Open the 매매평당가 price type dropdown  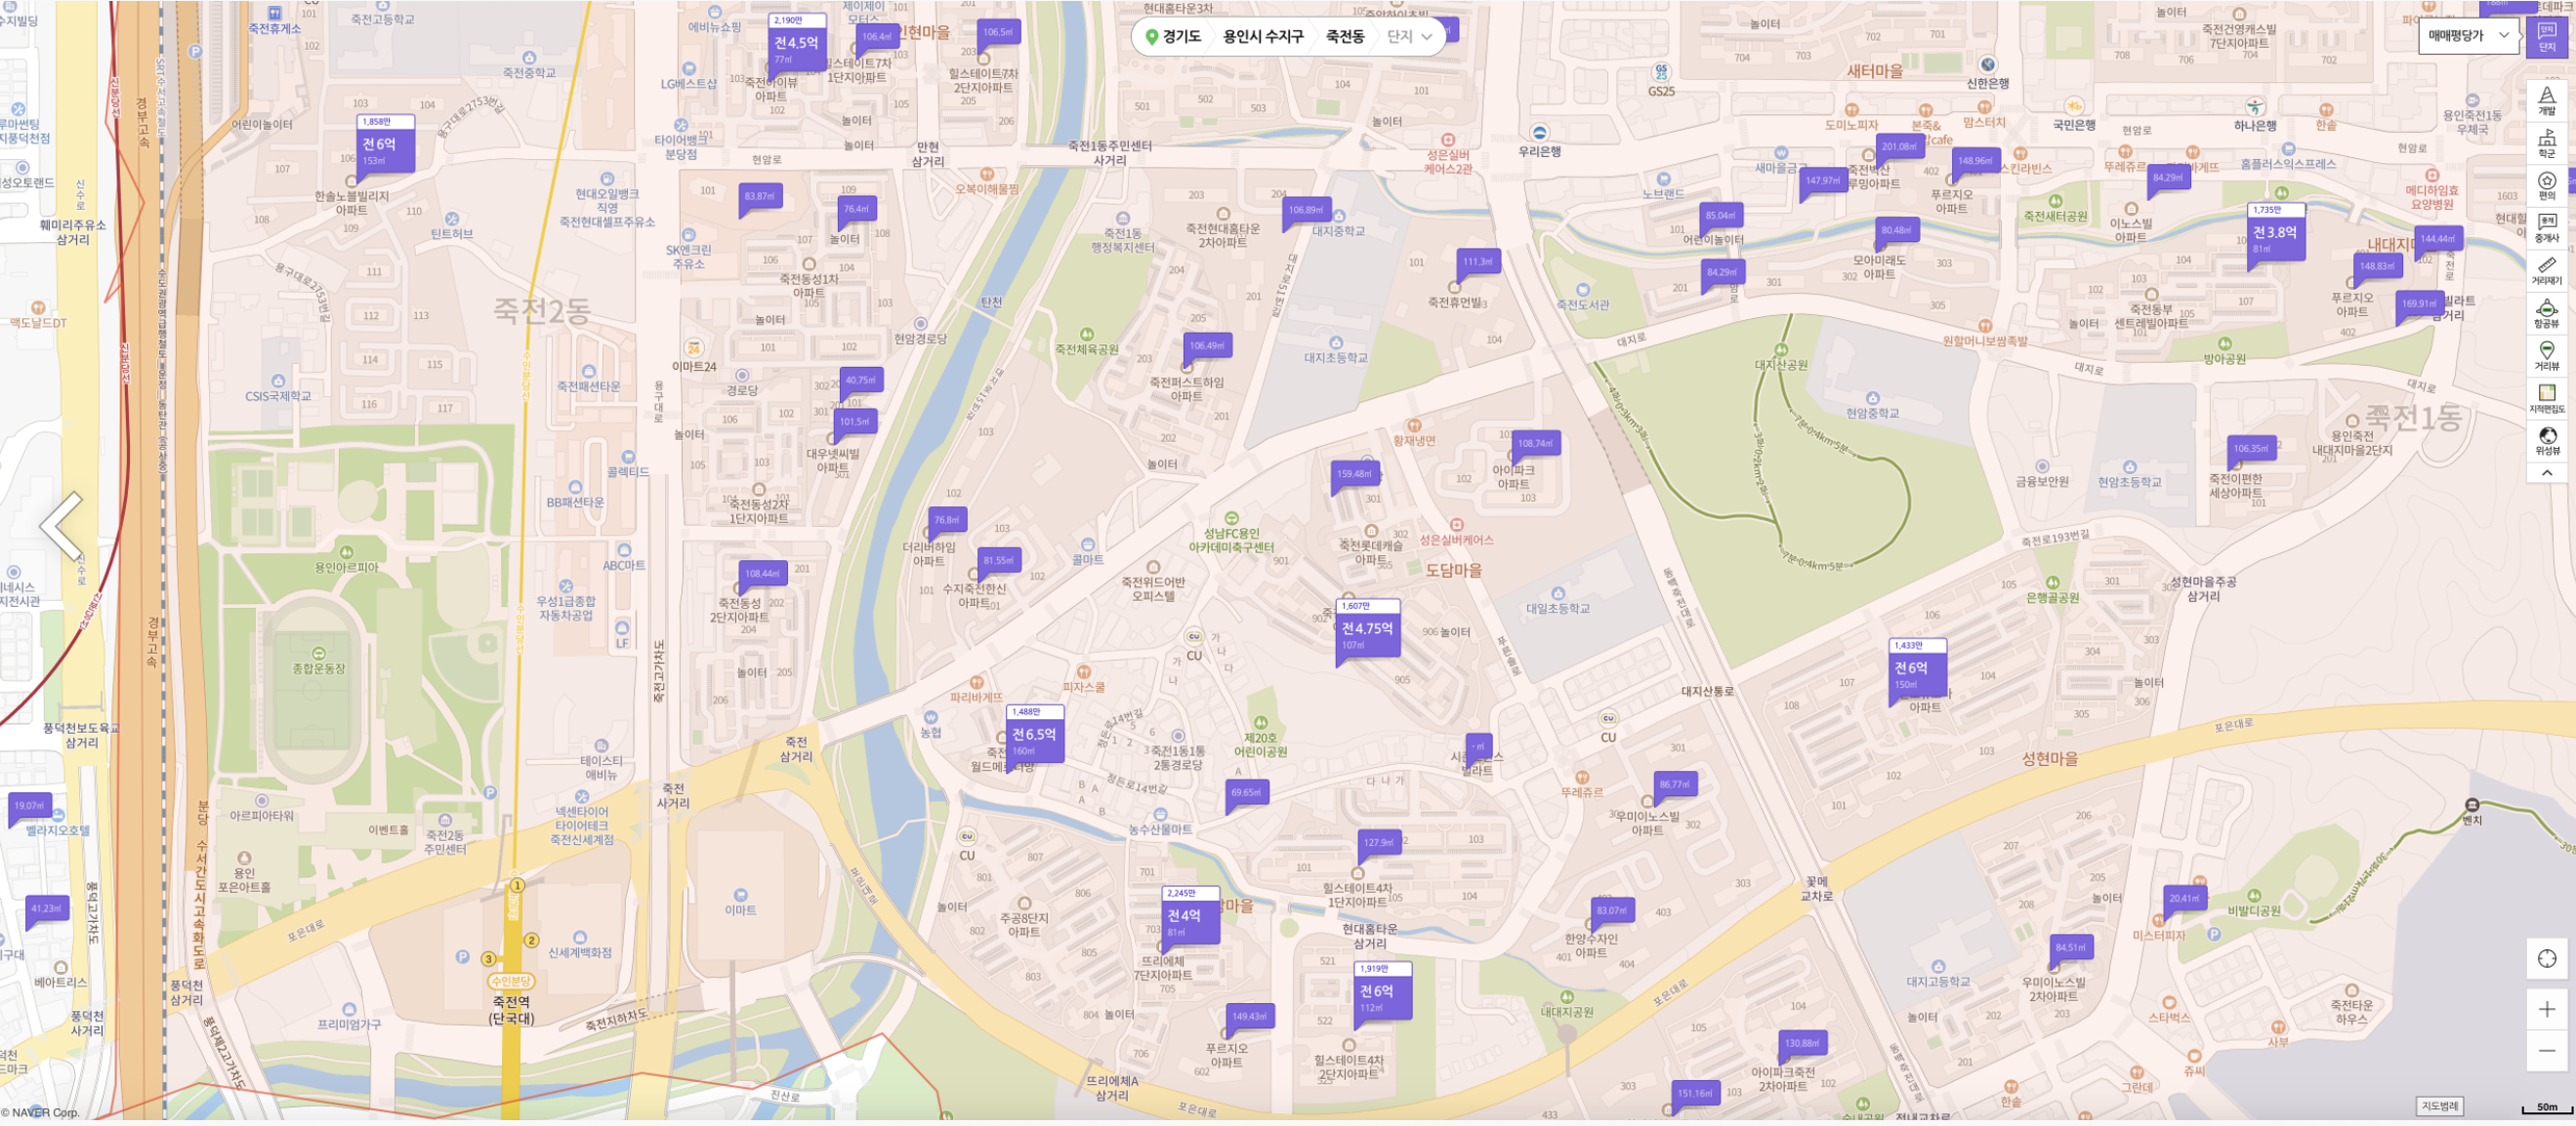pos(2467,36)
